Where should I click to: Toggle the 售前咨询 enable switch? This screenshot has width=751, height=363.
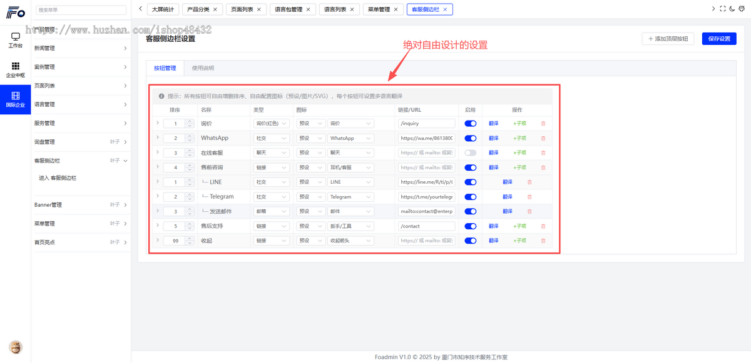471,167
